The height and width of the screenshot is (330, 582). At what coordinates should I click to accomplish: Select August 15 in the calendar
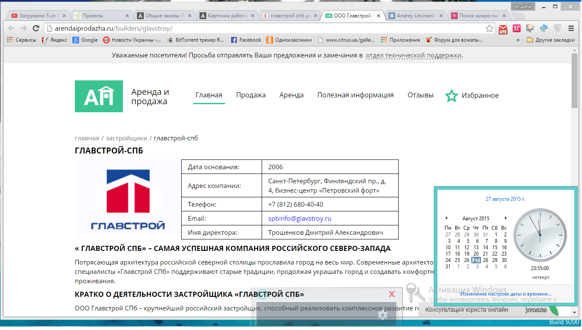[495, 247]
